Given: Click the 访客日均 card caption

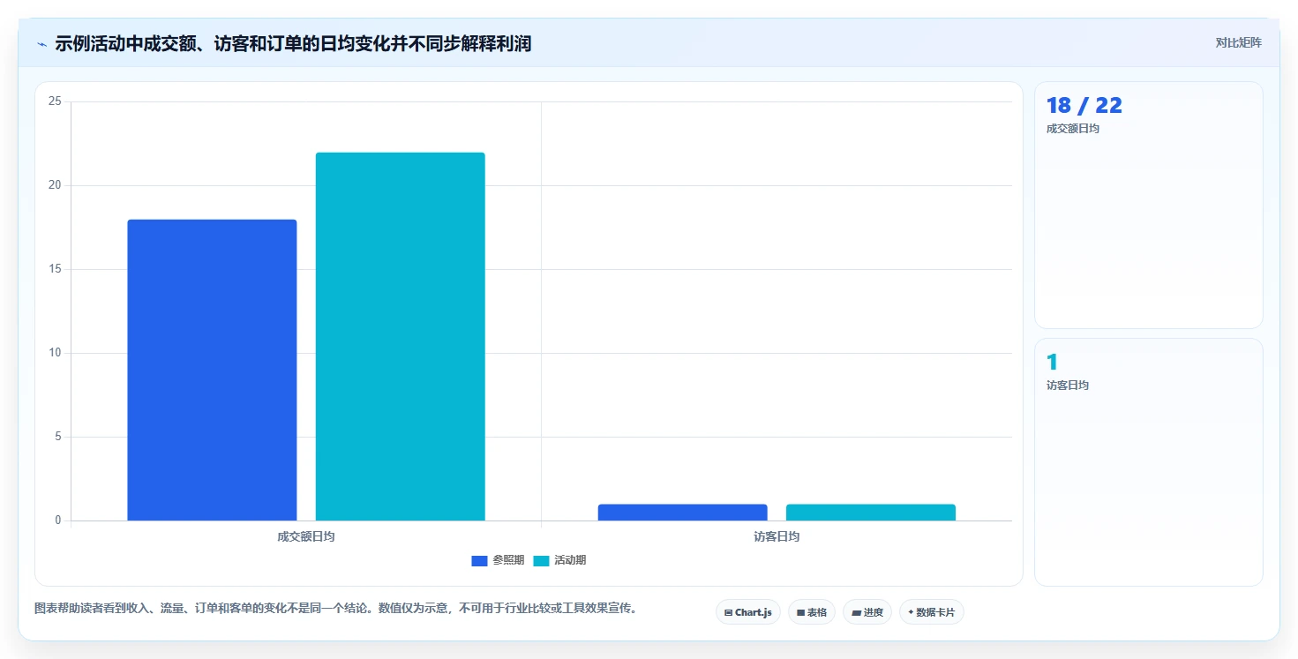Looking at the screenshot, I should tap(1068, 386).
